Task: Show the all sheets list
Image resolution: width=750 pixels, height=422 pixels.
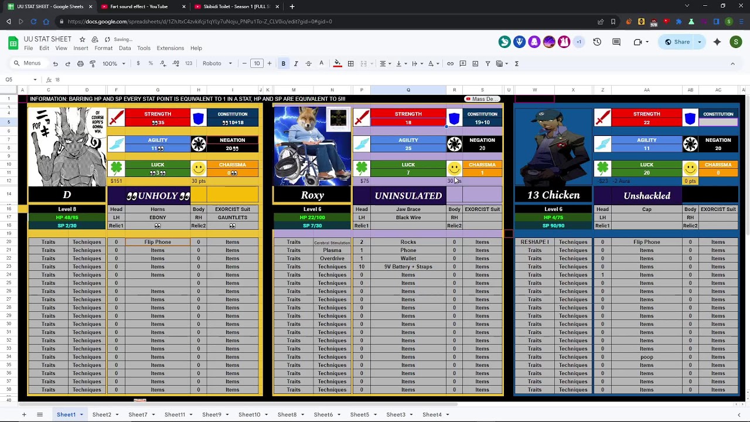Action: (x=40, y=414)
